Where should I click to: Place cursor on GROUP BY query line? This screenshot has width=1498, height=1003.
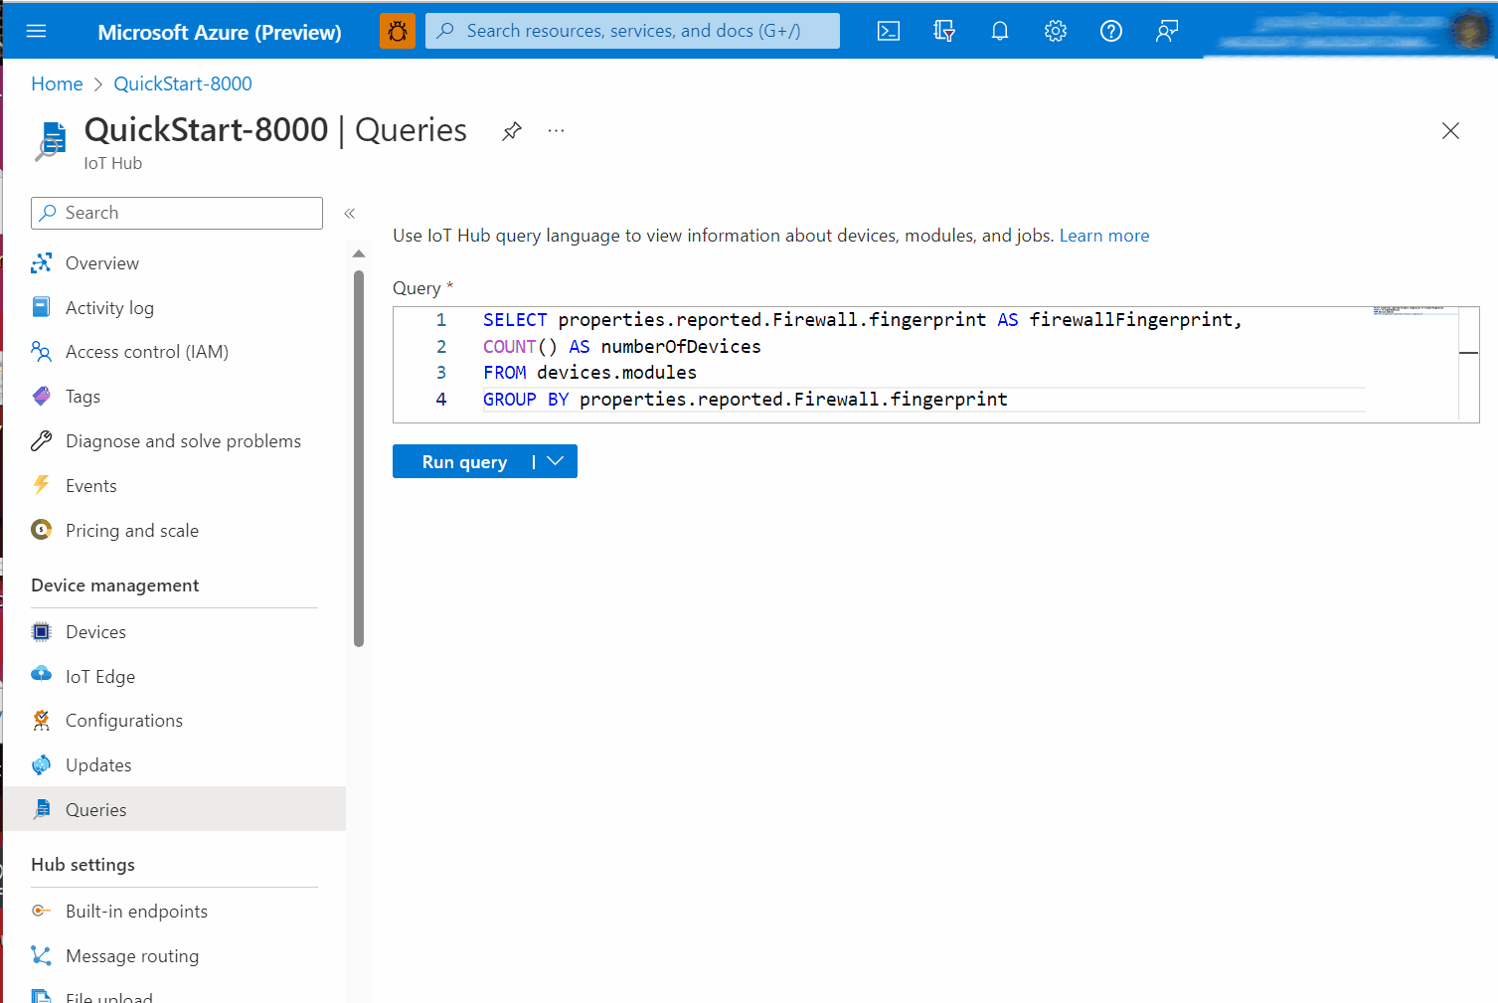coord(746,399)
